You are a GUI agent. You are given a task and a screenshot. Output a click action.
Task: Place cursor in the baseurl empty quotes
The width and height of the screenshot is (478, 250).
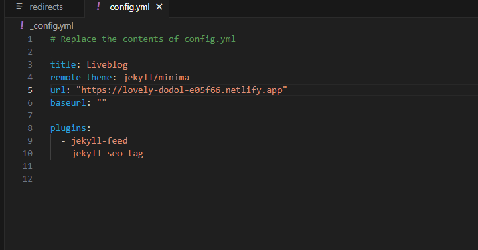[x=102, y=103]
